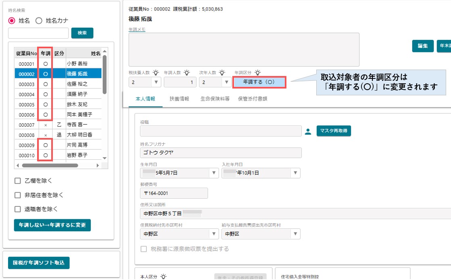
Task: Switch to the 扶養情報 tab
Action: pyautogui.click(x=179, y=99)
